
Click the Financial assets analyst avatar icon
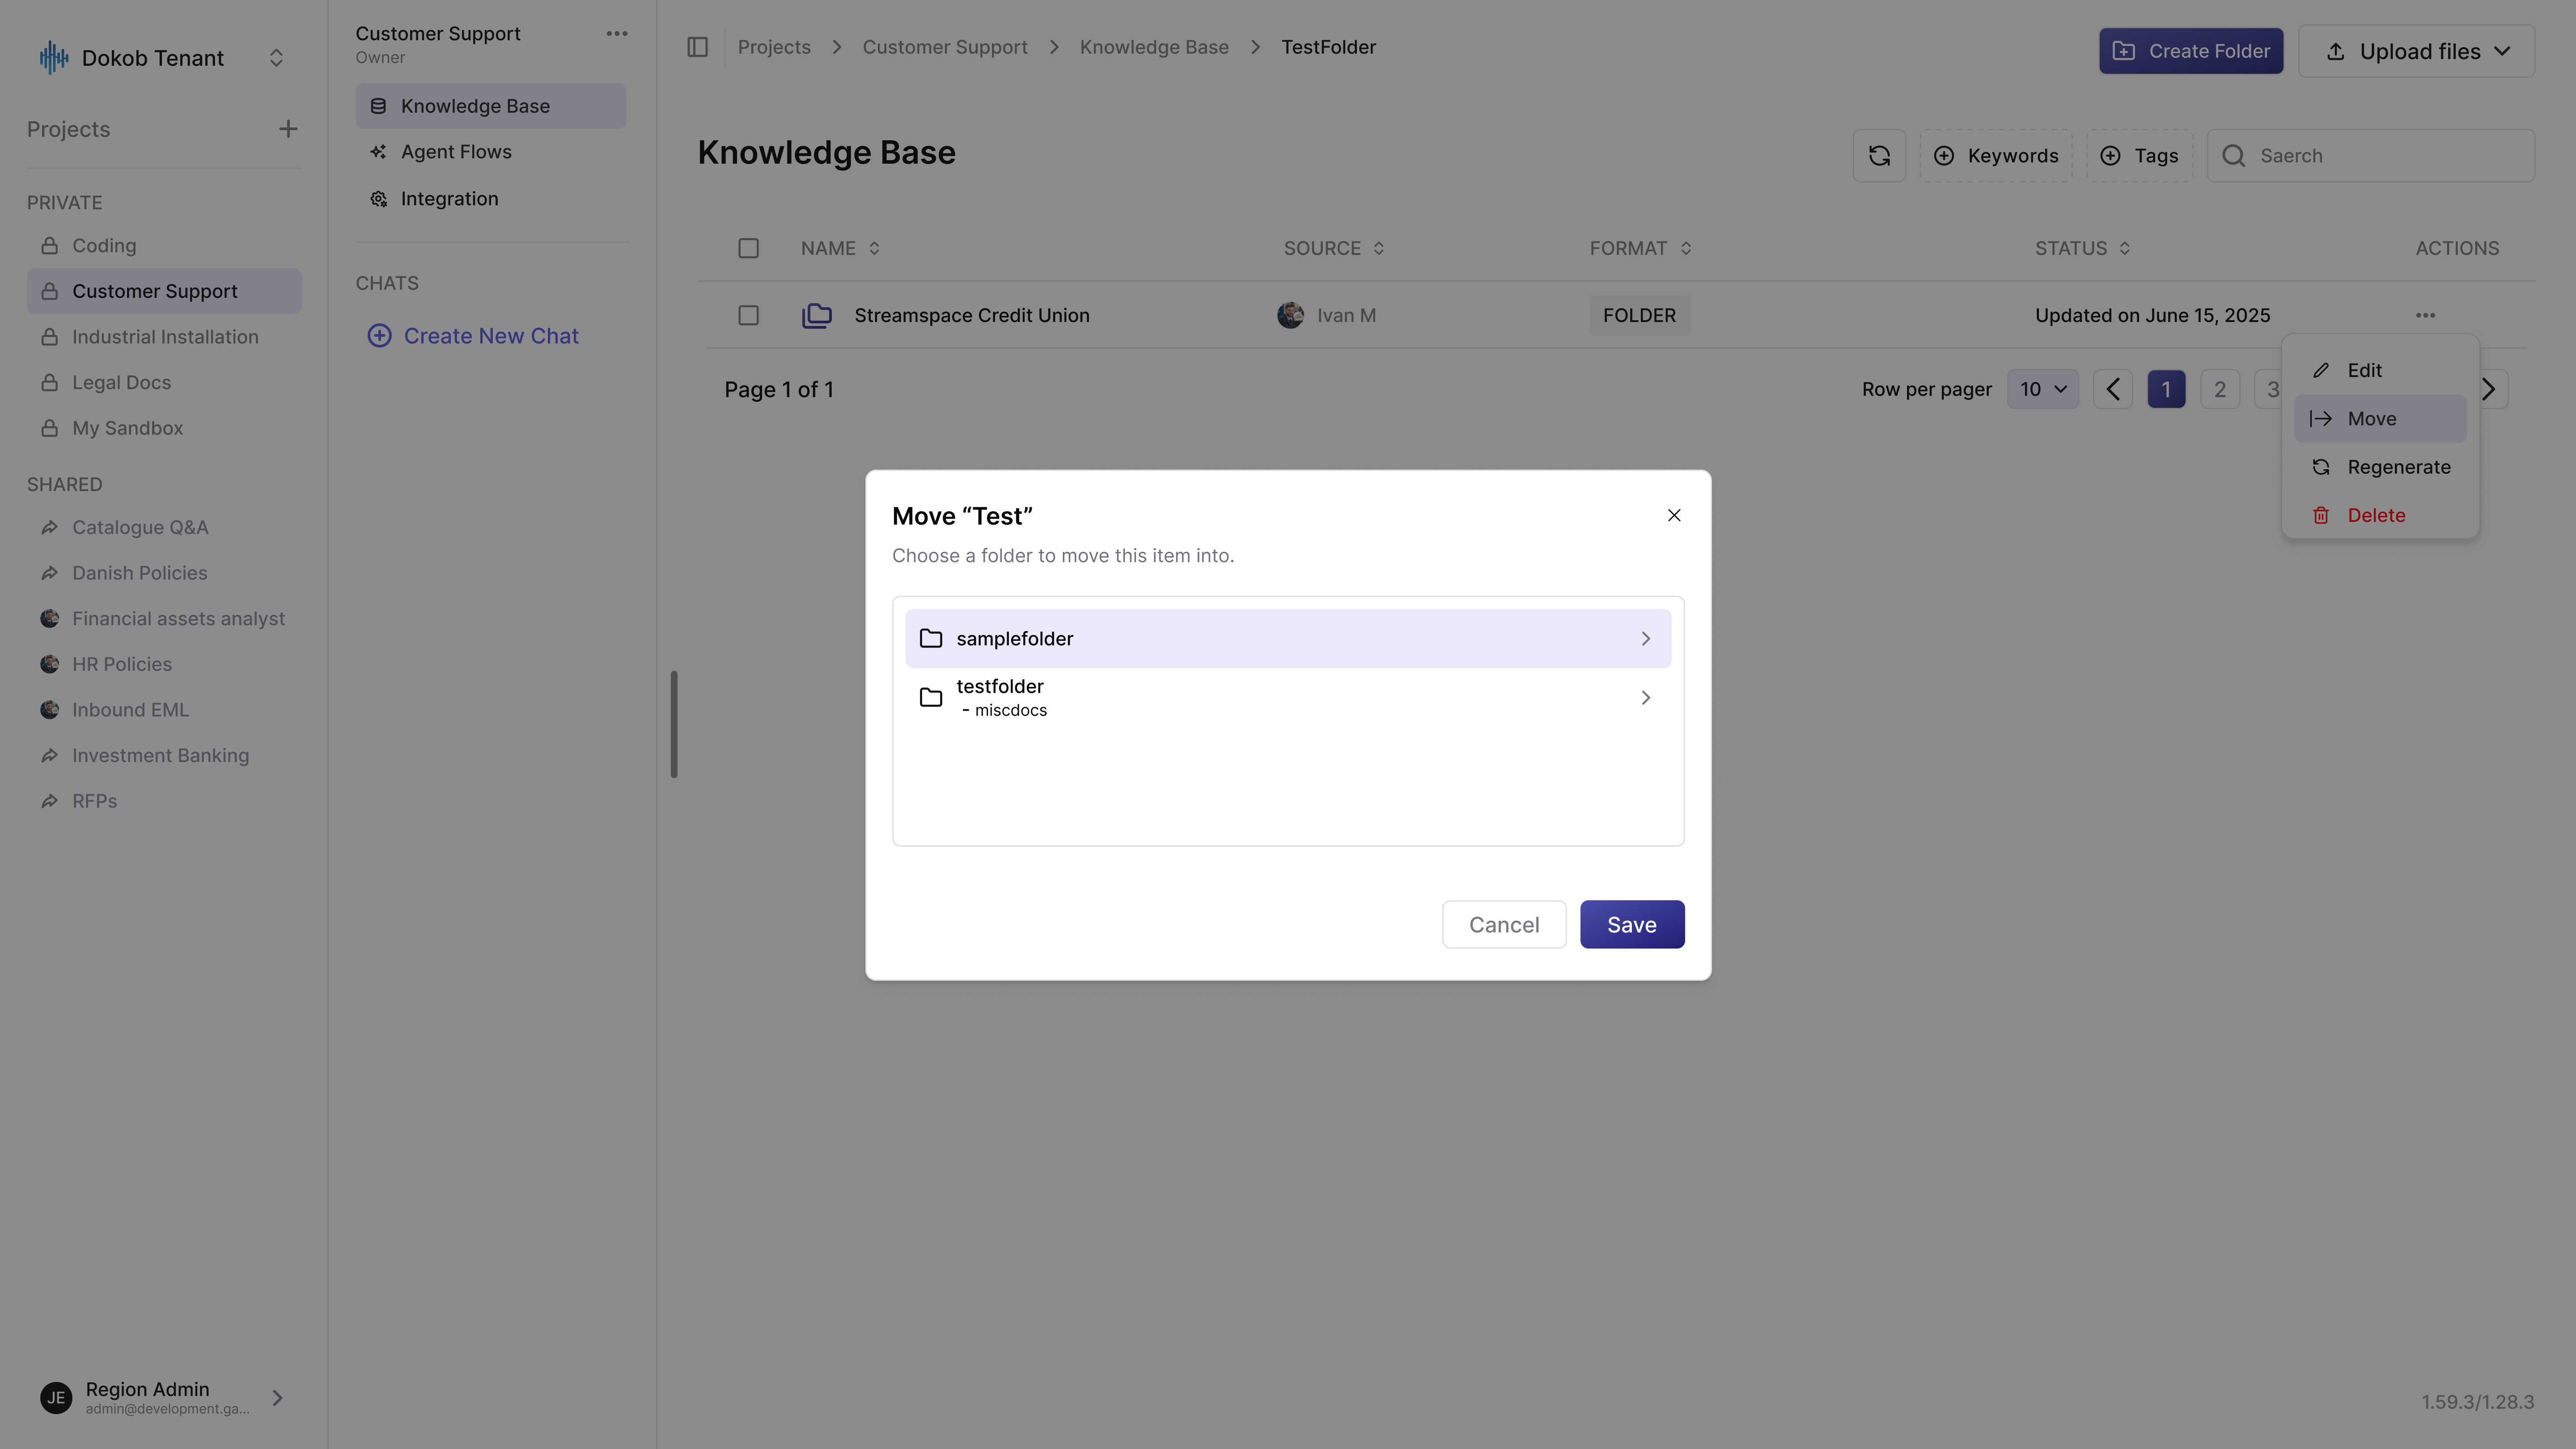pos(49,619)
